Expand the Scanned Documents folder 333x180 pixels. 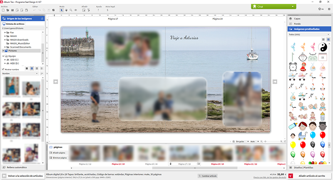(x=5, y=47)
